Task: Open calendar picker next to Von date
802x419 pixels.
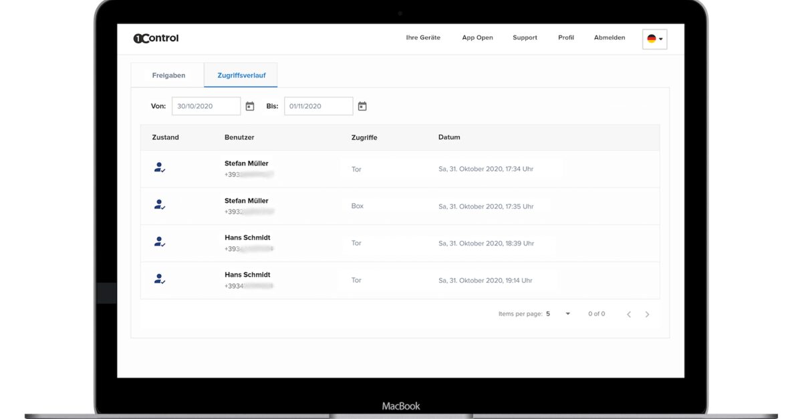Action: [250, 106]
